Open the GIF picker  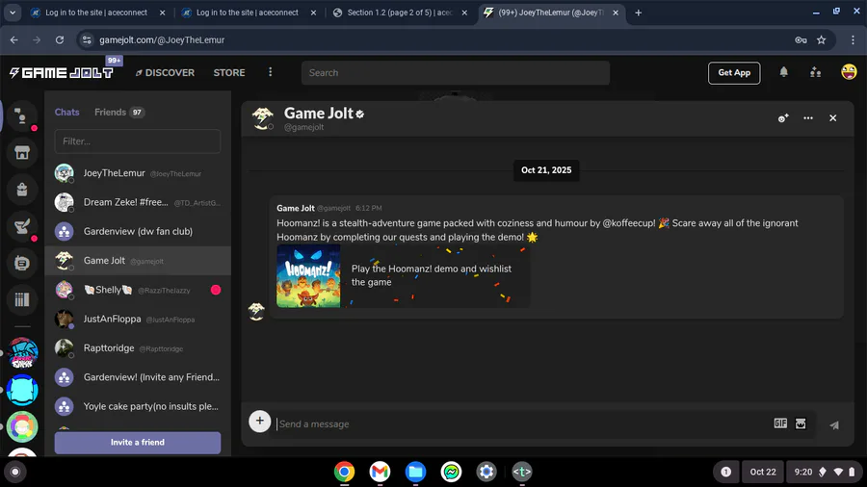click(x=780, y=423)
